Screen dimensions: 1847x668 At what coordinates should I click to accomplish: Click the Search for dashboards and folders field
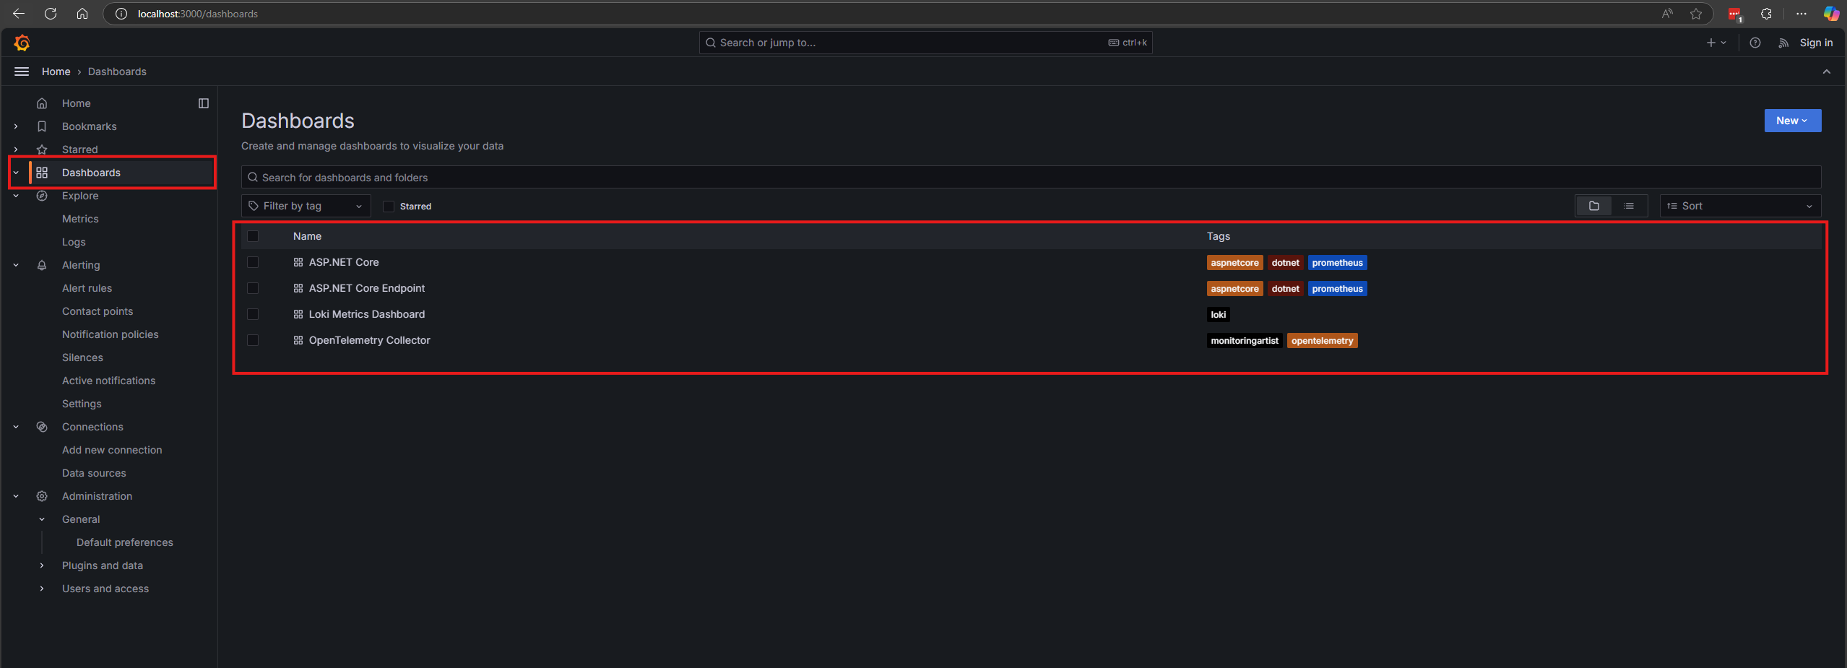1031,177
